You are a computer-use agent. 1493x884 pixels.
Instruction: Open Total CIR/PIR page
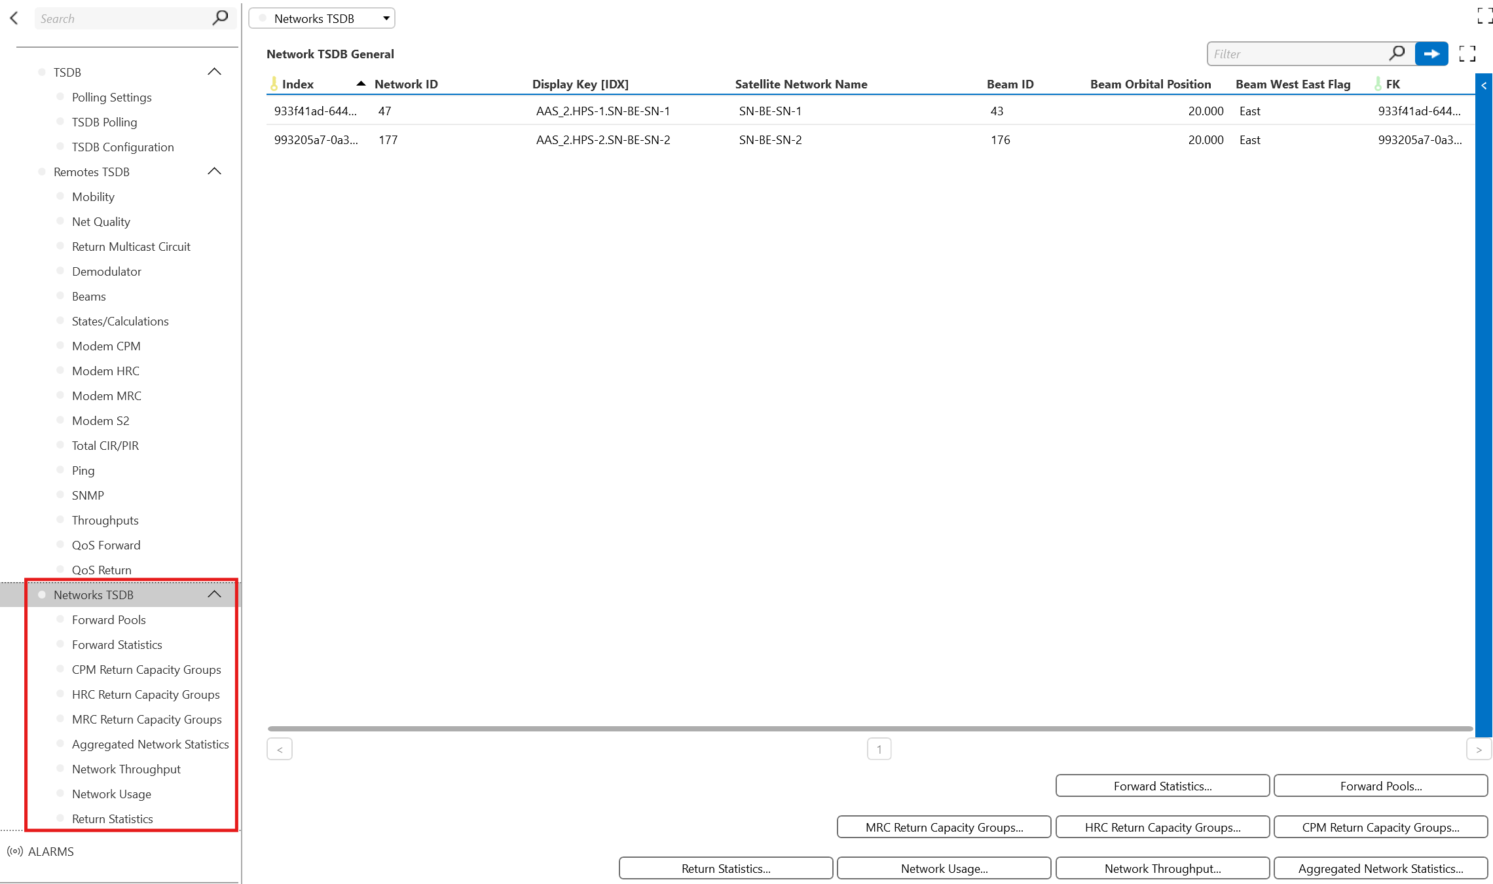pyautogui.click(x=105, y=445)
